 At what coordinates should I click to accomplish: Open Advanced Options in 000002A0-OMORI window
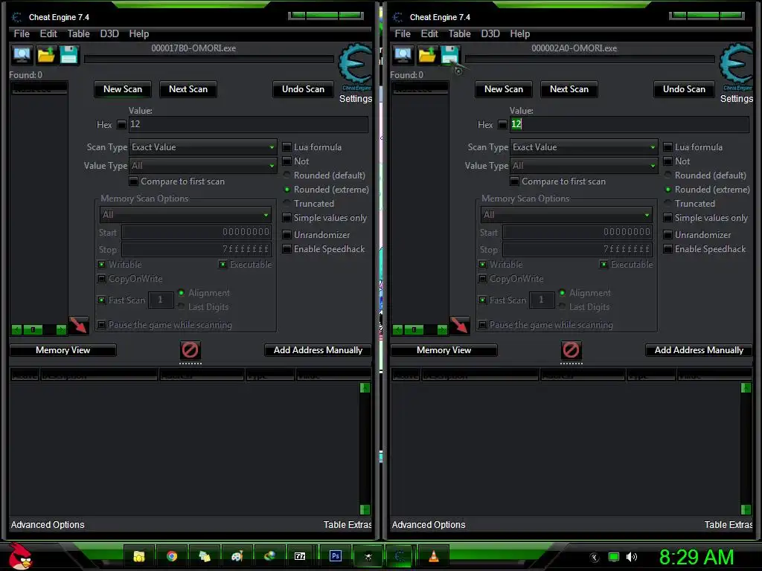429,525
